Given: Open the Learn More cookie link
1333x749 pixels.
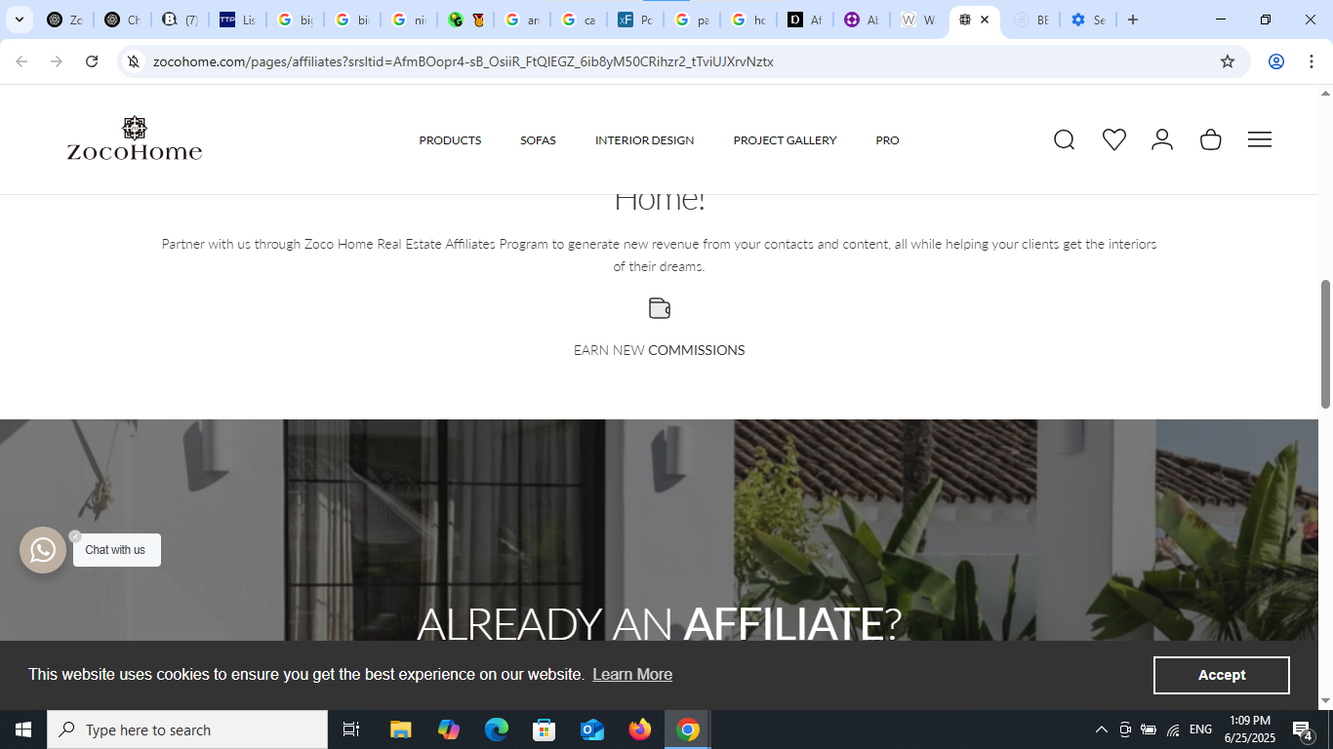Looking at the screenshot, I should point(632,675).
